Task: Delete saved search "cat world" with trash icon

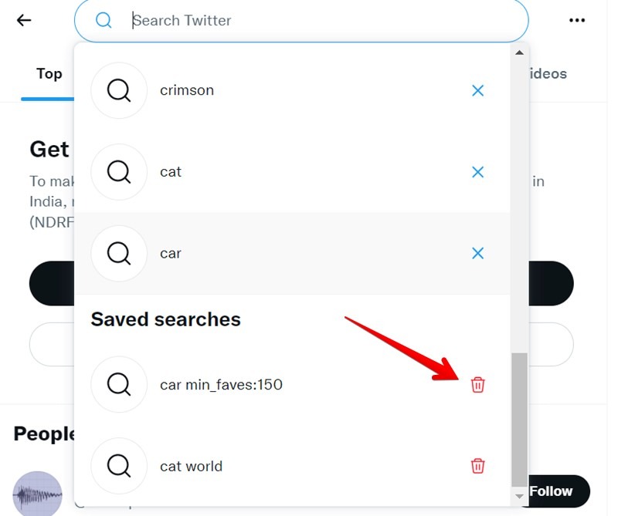Action: pos(477,465)
